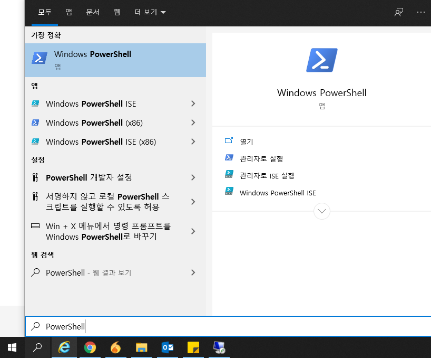Click settings icon beside 서명하지 않고 로컬 setting
Image resolution: width=431 pixels, height=358 pixels.
(x=35, y=196)
